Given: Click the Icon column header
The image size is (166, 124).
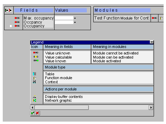Looking at the screenshot, I should pyautogui.click(x=36, y=47).
